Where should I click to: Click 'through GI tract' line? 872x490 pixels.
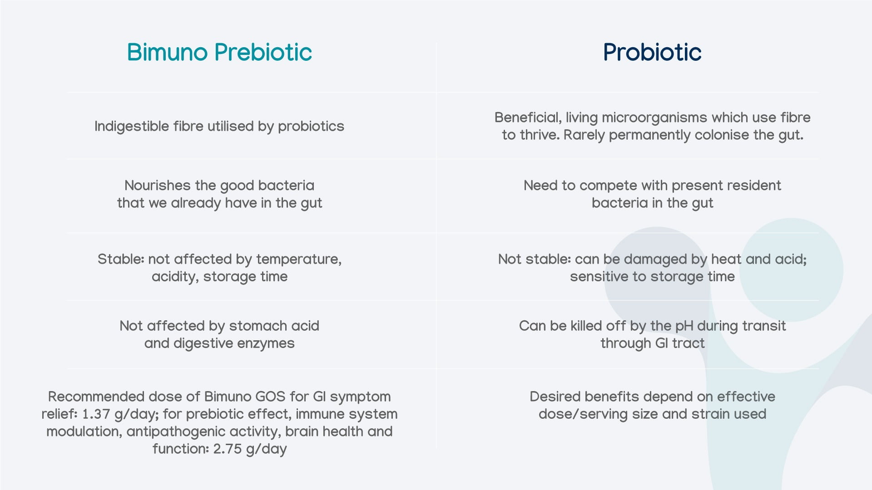click(x=652, y=343)
